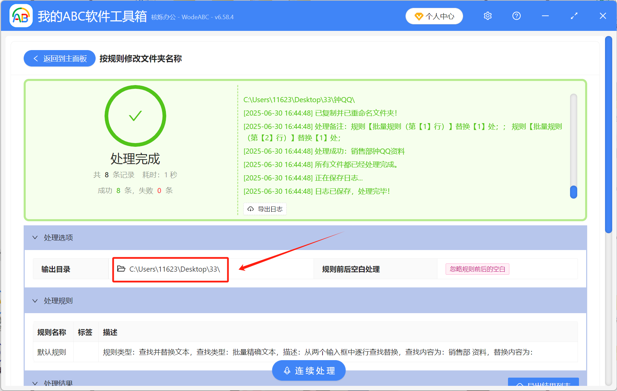Toggle 忽略规则前后的空白 option

pos(477,269)
